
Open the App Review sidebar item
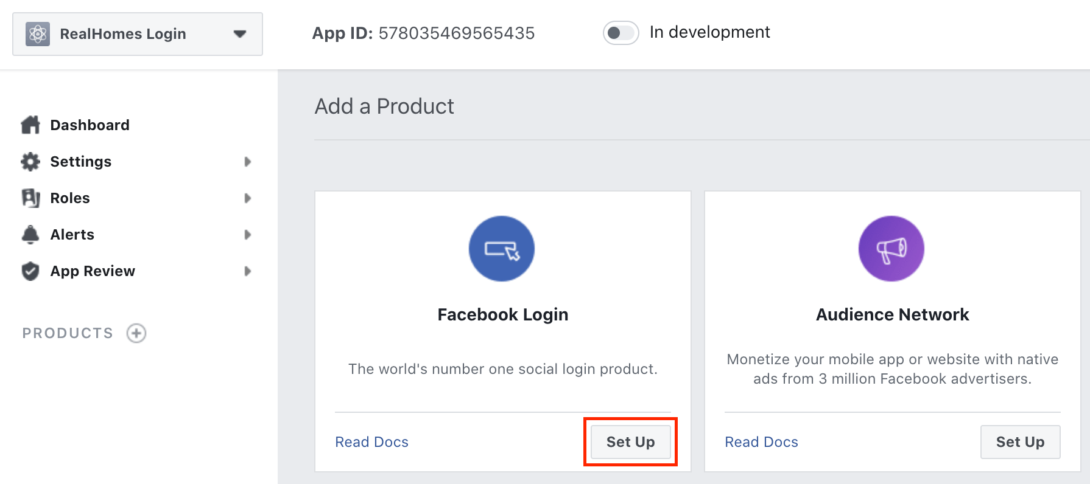click(93, 271)
